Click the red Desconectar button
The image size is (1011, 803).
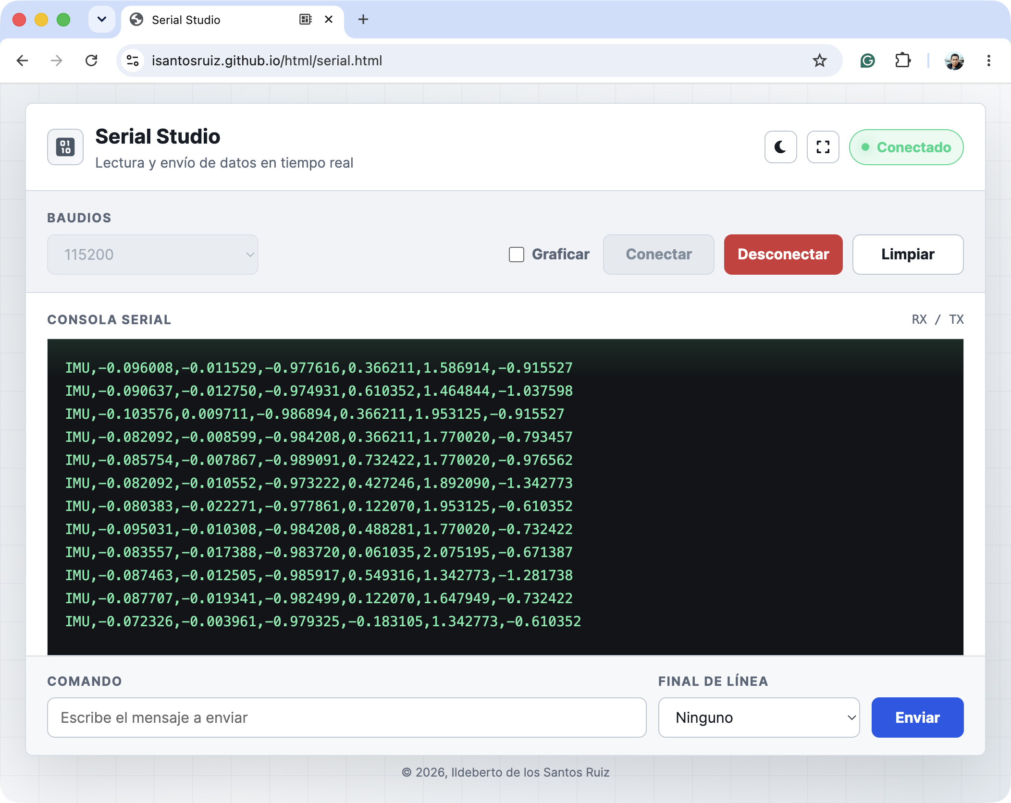point(783,255)
